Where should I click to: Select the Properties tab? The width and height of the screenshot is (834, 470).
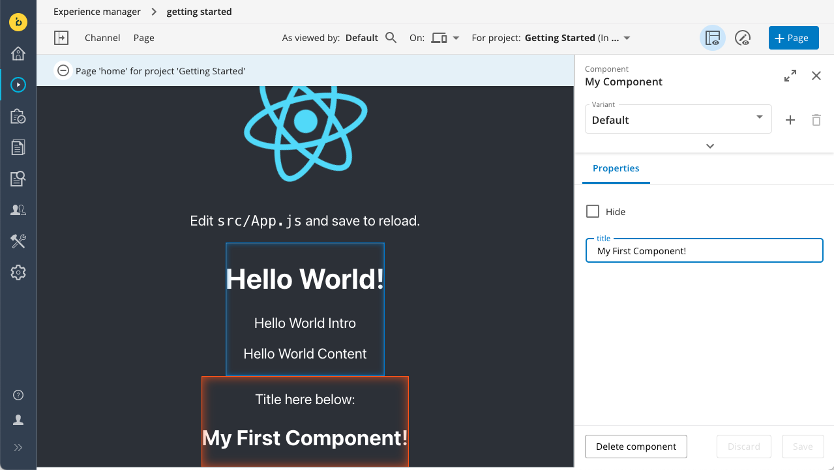point(616,168)
